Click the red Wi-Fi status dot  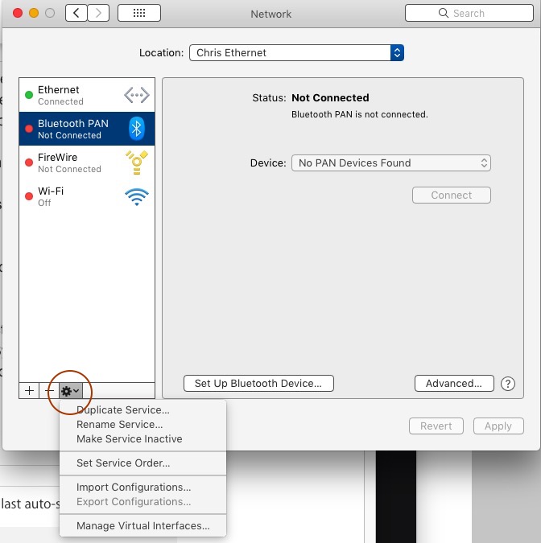point(29,196)
